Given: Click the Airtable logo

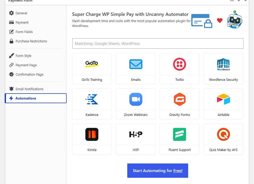Looking at the screenshot, I should (223, 99).
